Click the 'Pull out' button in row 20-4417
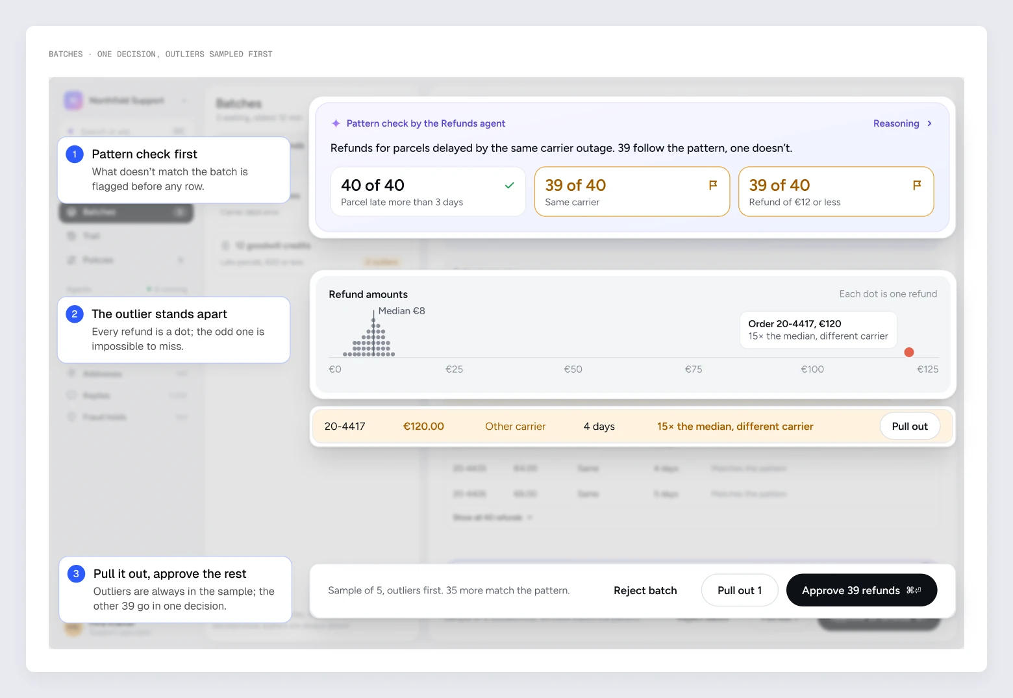1013x698 pixels. 910,427
